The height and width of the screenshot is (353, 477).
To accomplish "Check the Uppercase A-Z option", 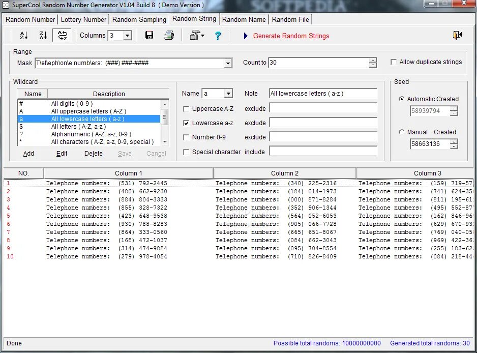I will pos(186,109).
